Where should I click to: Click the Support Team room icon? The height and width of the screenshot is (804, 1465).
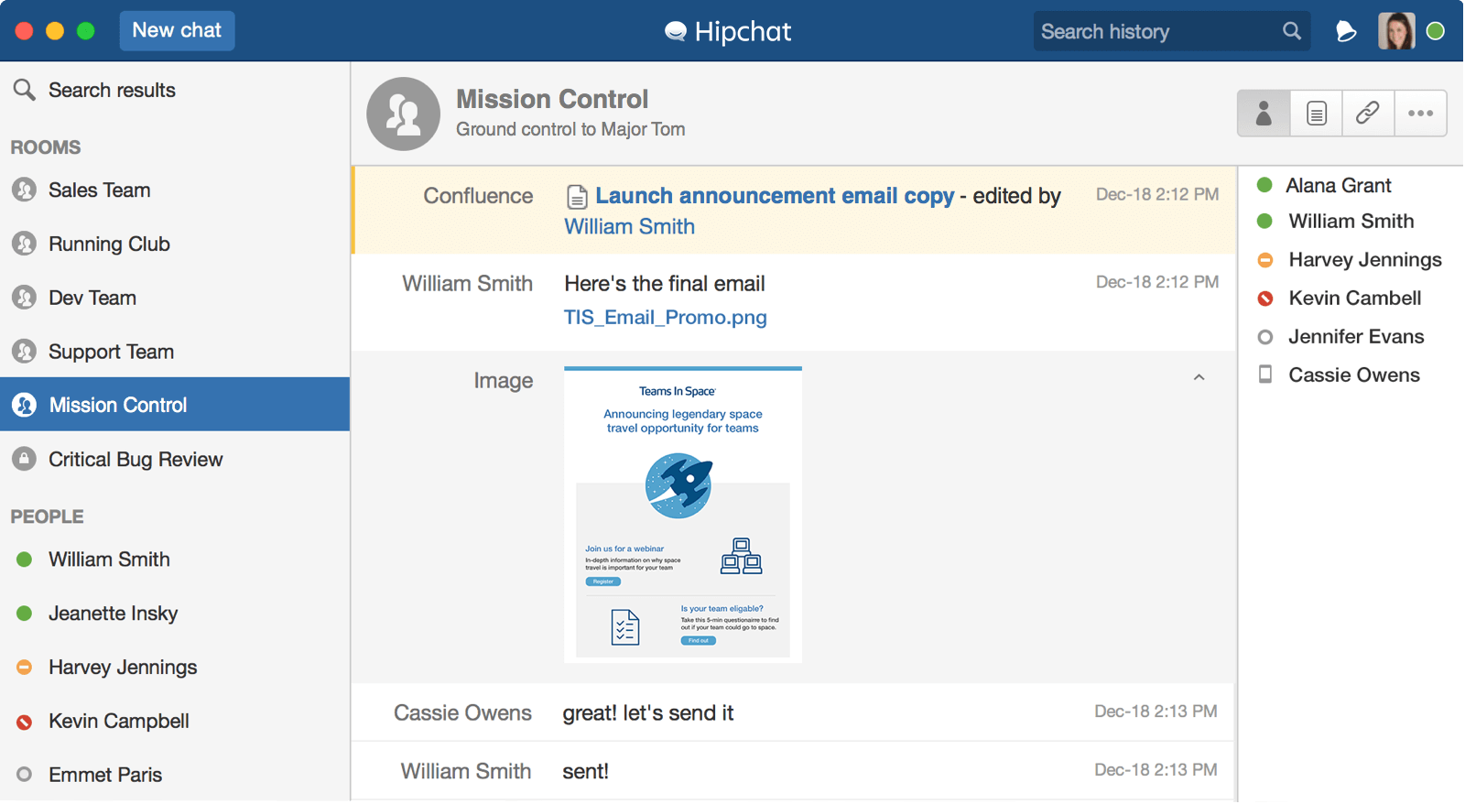point(25,352)
